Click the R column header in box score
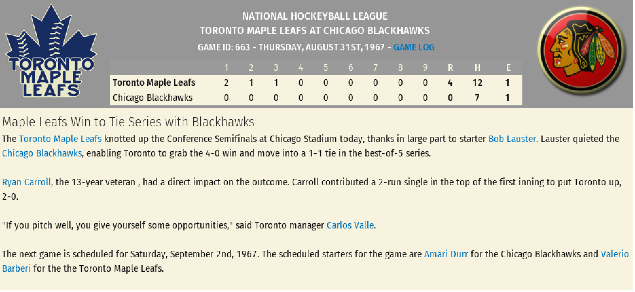The width and height of the screenshot is (635, 292). pyautogui.click(x=450, y=68)
